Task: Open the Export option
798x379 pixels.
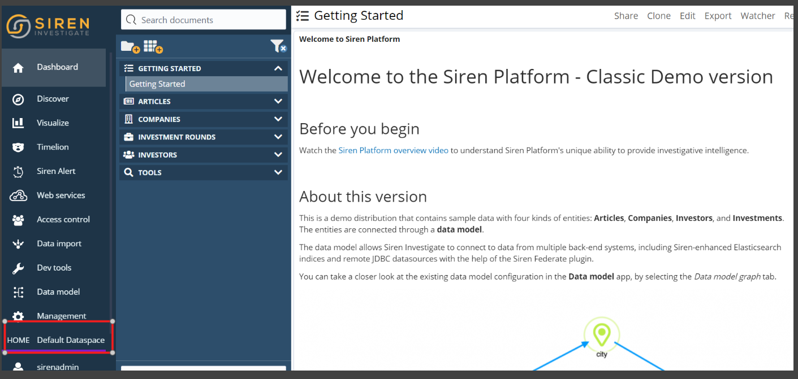Action: click(x=718, y=16)
